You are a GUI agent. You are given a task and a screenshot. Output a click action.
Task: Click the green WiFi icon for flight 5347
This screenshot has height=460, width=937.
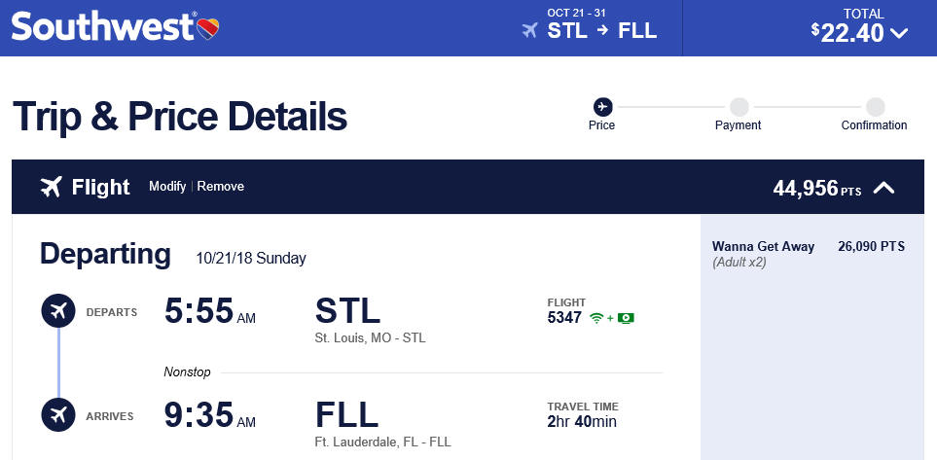596,318
